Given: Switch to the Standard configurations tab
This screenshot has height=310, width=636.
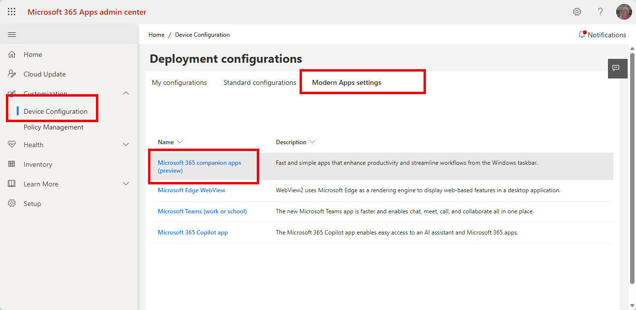Looking at the screenshot, I should pos(260,82).
